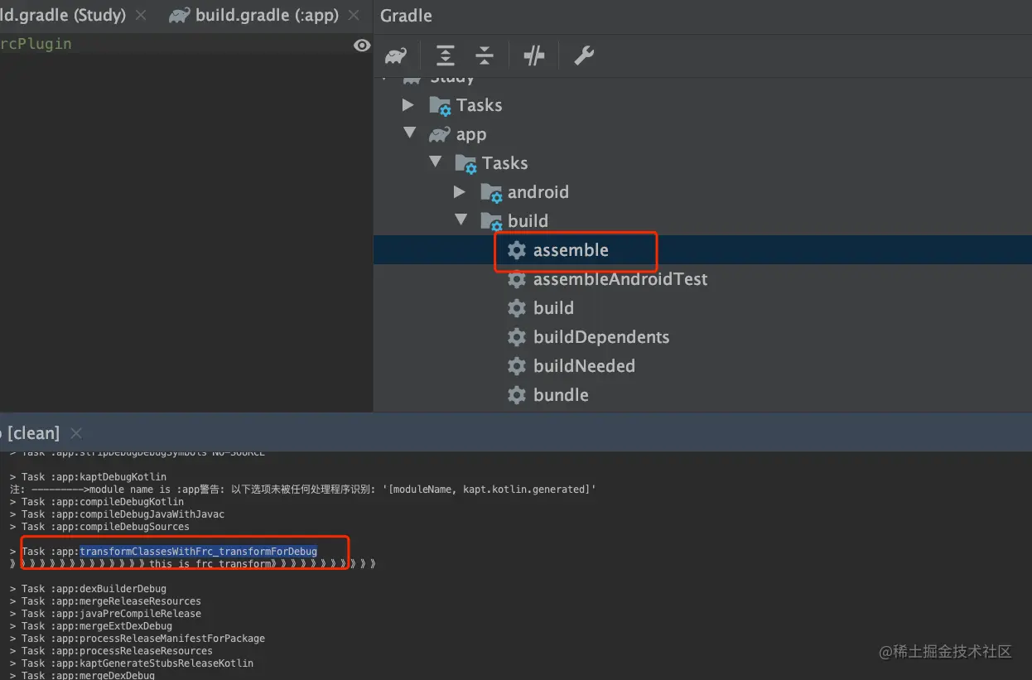
Task: Select the app module elephant icon
Action: tap(439, 134)
